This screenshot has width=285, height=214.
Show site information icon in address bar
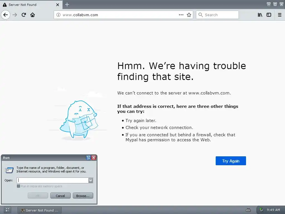pos(58,15)
